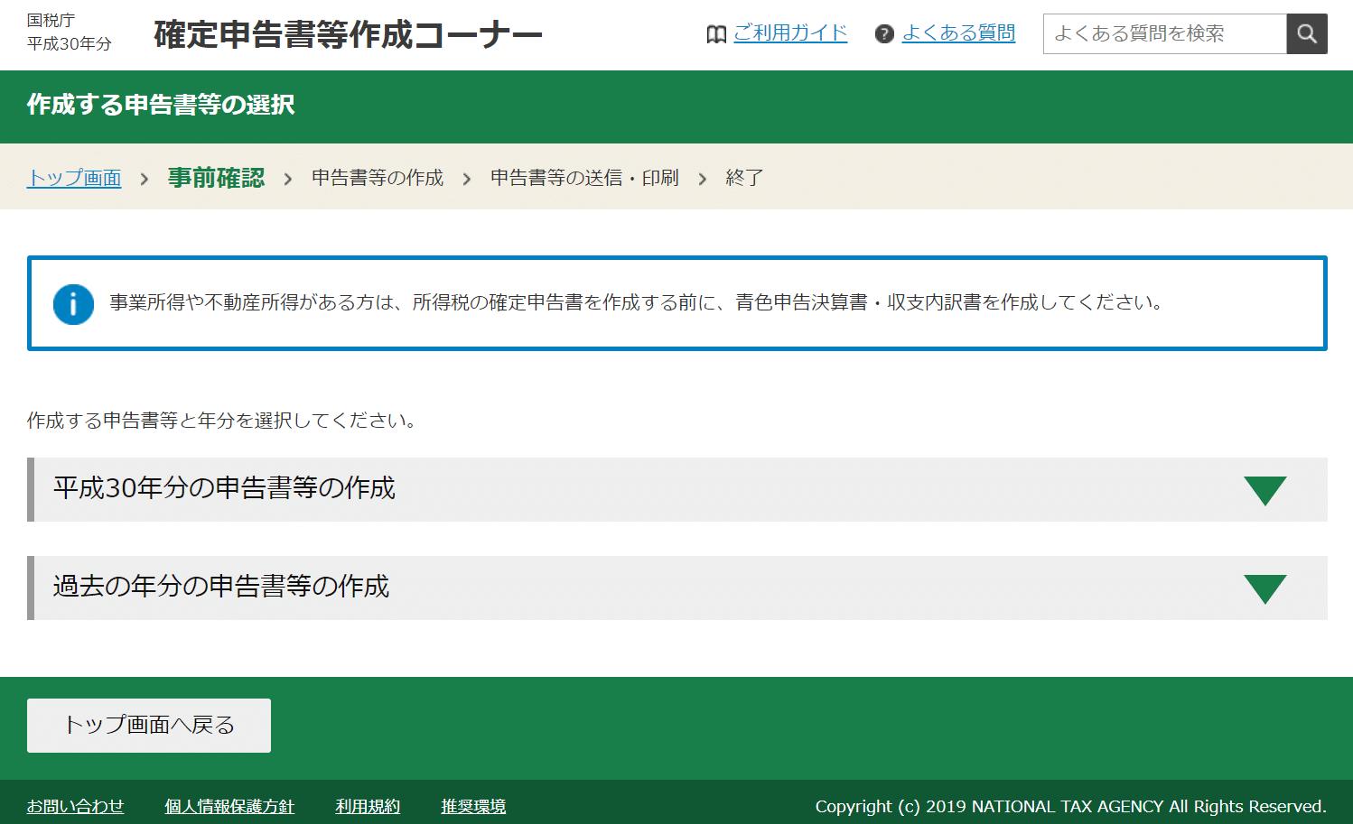Screen dimensions: 1353x824
Task: Open the よくある質問 link
Action: pyautogui.click(x=958, y=33)
